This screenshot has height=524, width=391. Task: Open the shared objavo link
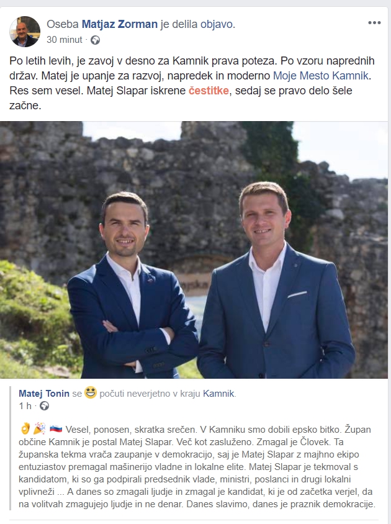[x=217, y=24]
